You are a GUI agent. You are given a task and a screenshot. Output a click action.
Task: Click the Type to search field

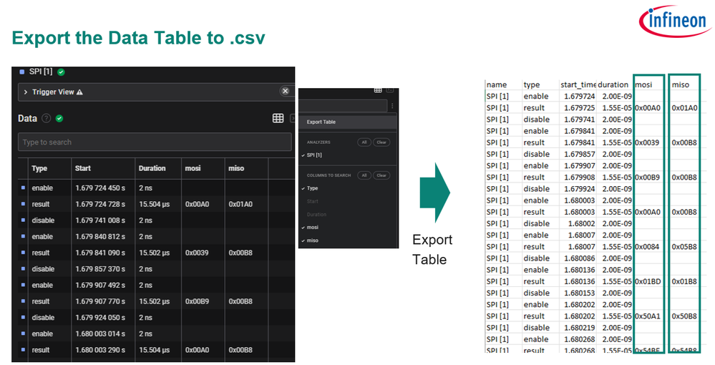point(154,142)
